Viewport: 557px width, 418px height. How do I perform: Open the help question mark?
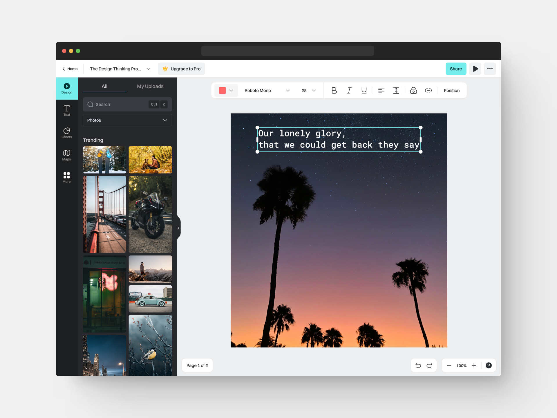[489, 365]
